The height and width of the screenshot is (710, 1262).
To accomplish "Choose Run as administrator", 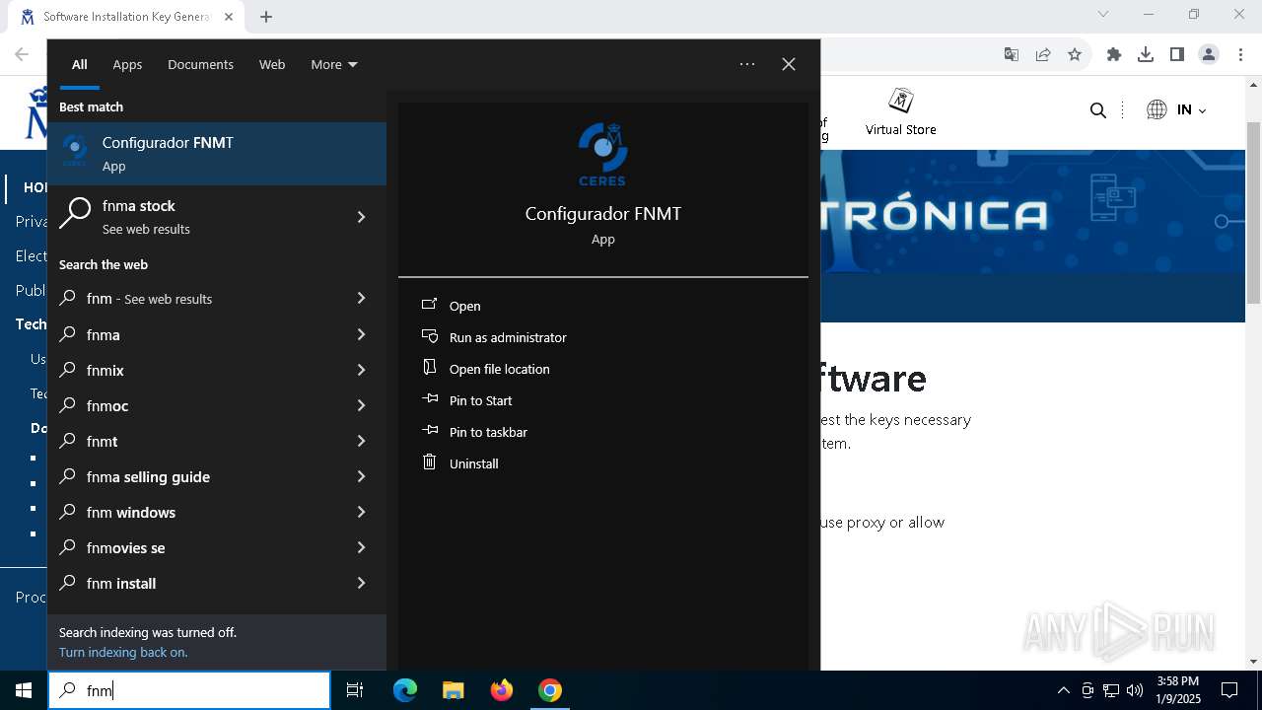I will pyautogui.click(x=508, y=337).
